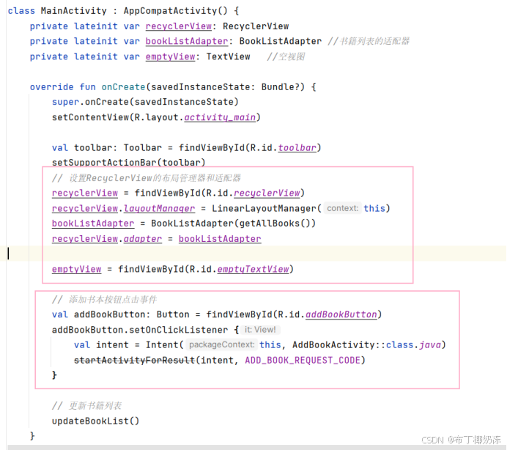507x450 pixels.
Task: Click the deprecated startActivityForResult call
Action: coord(135,360)
